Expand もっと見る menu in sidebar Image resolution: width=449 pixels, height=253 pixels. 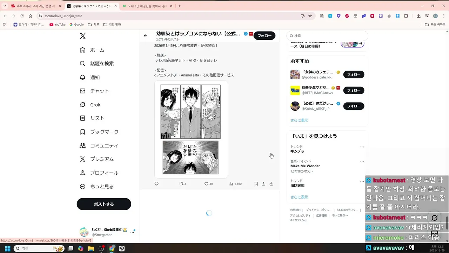tap(97, 187)
